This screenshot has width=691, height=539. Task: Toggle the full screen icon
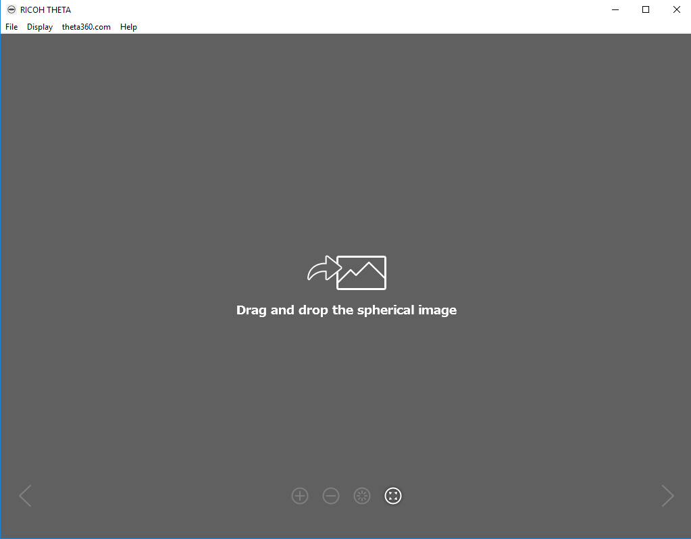pyautogui.click(x=393, y=496)
